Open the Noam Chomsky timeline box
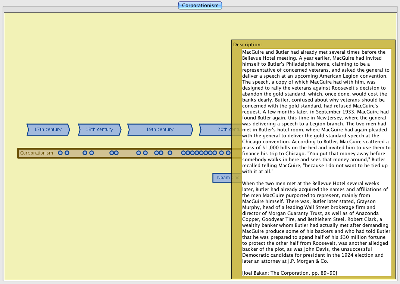 point(222,178)
